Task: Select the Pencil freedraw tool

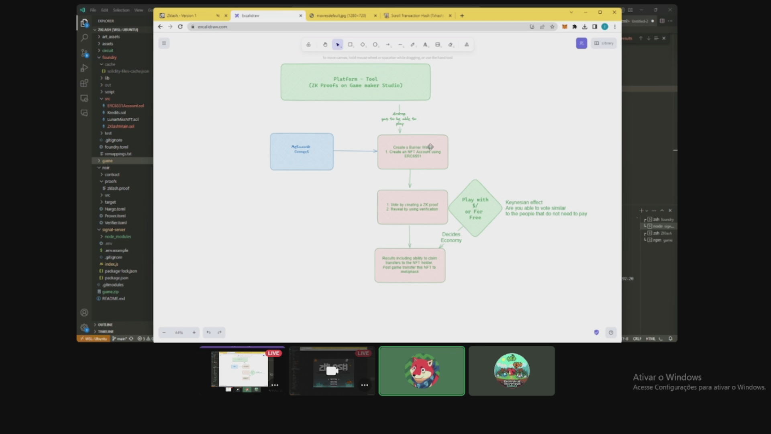Action: pyautogui.click(x=413, y=45)
